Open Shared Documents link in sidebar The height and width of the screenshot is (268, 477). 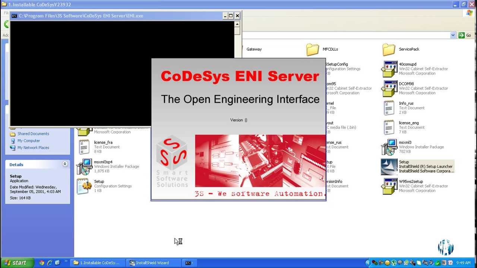pyautogui.click(x=33, y=134)
